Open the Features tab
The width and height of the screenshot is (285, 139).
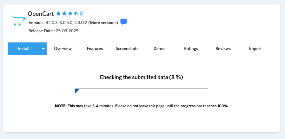click(95, 48)
